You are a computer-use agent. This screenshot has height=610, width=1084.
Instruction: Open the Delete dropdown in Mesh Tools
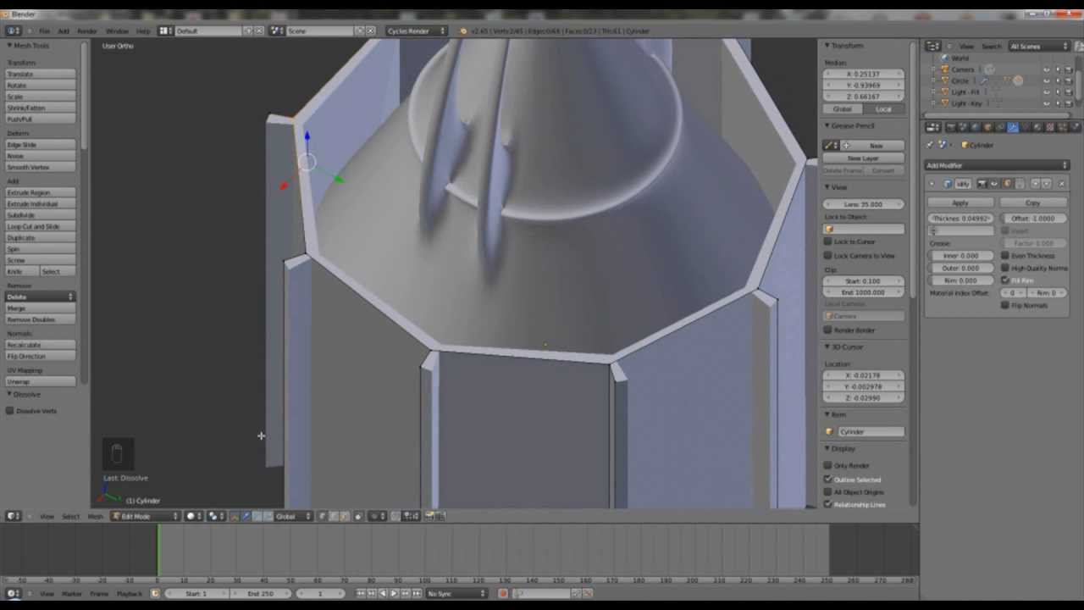41,297
